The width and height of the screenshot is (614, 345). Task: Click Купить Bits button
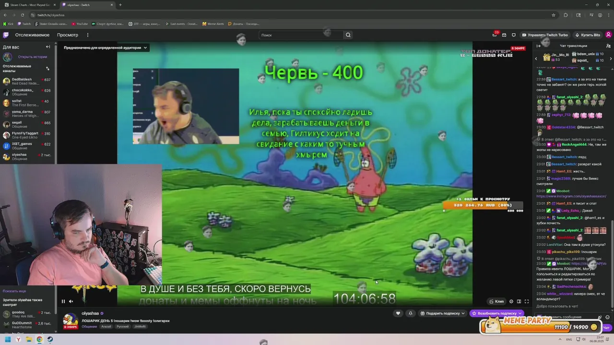pyautogui.click(x=588, y=35)
